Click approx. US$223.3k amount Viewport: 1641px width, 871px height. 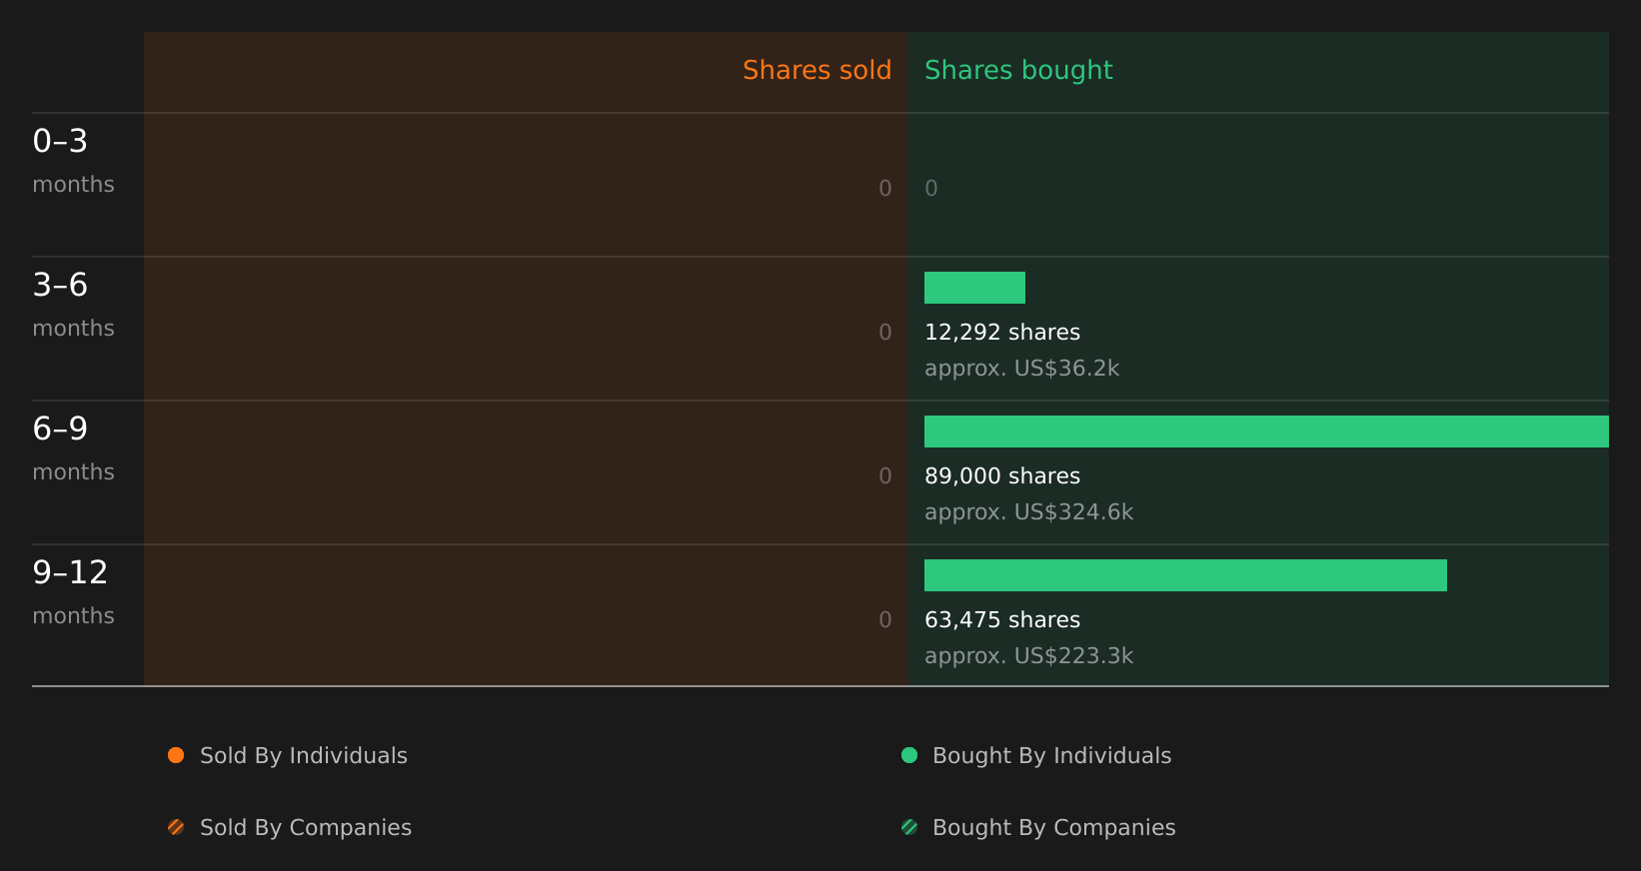(x=1028, y=656)
